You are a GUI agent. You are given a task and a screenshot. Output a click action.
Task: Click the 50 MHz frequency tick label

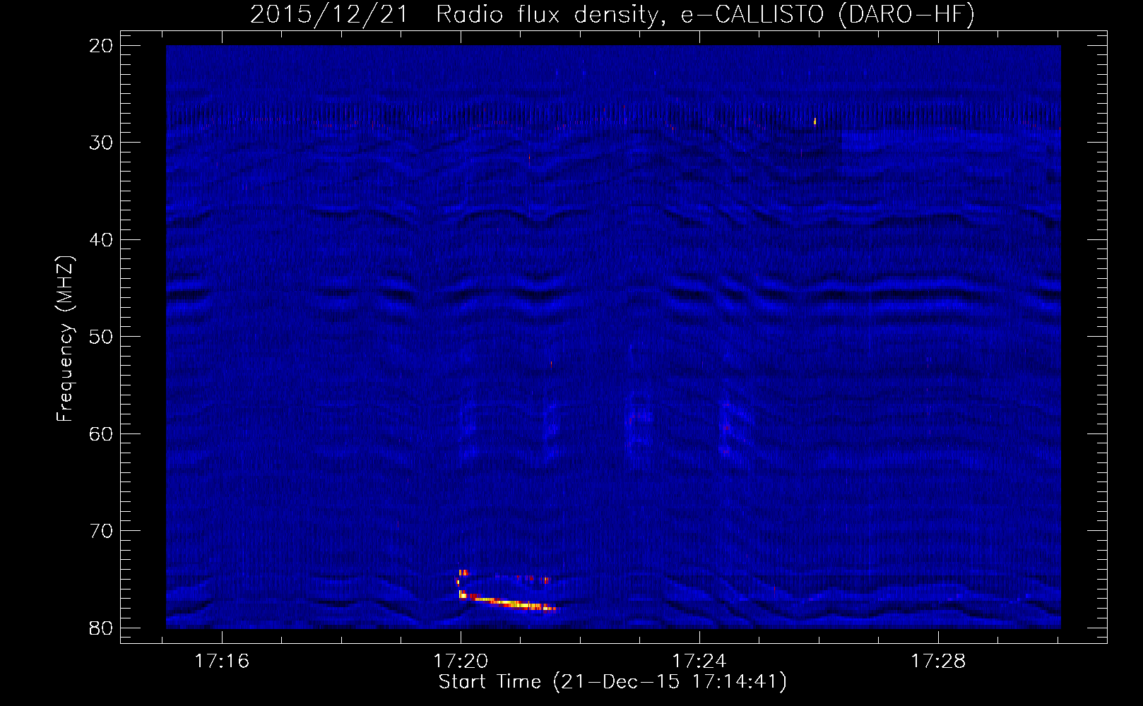(102, 337)
